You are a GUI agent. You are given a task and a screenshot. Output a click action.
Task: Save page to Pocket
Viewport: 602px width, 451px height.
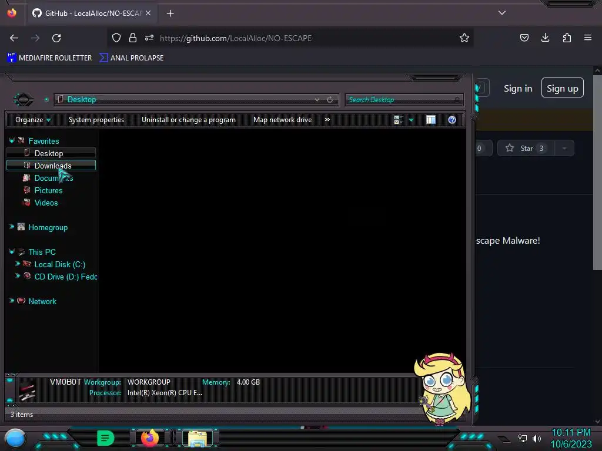524,38
